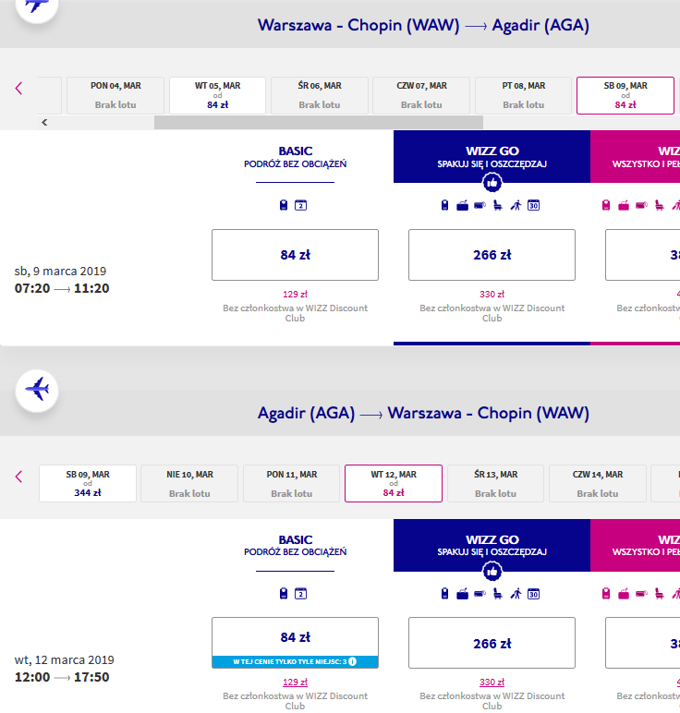Select return date NIE 10, MAR
Screen dimensions: 680x713
pos(189,483)
